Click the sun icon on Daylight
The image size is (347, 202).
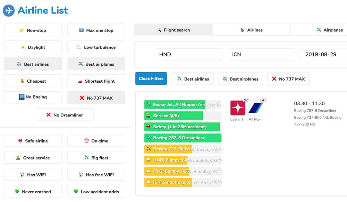point(23,47)
